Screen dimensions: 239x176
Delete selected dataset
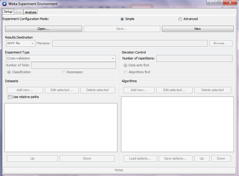pyautogui.click(x=98, y=90)
